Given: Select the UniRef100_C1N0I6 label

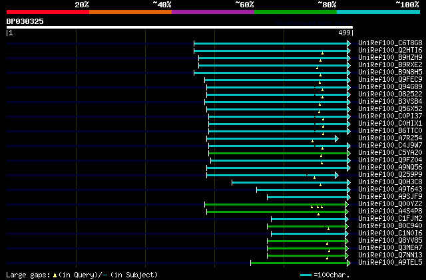Looking at the screenshot, I should click(390, 233).
